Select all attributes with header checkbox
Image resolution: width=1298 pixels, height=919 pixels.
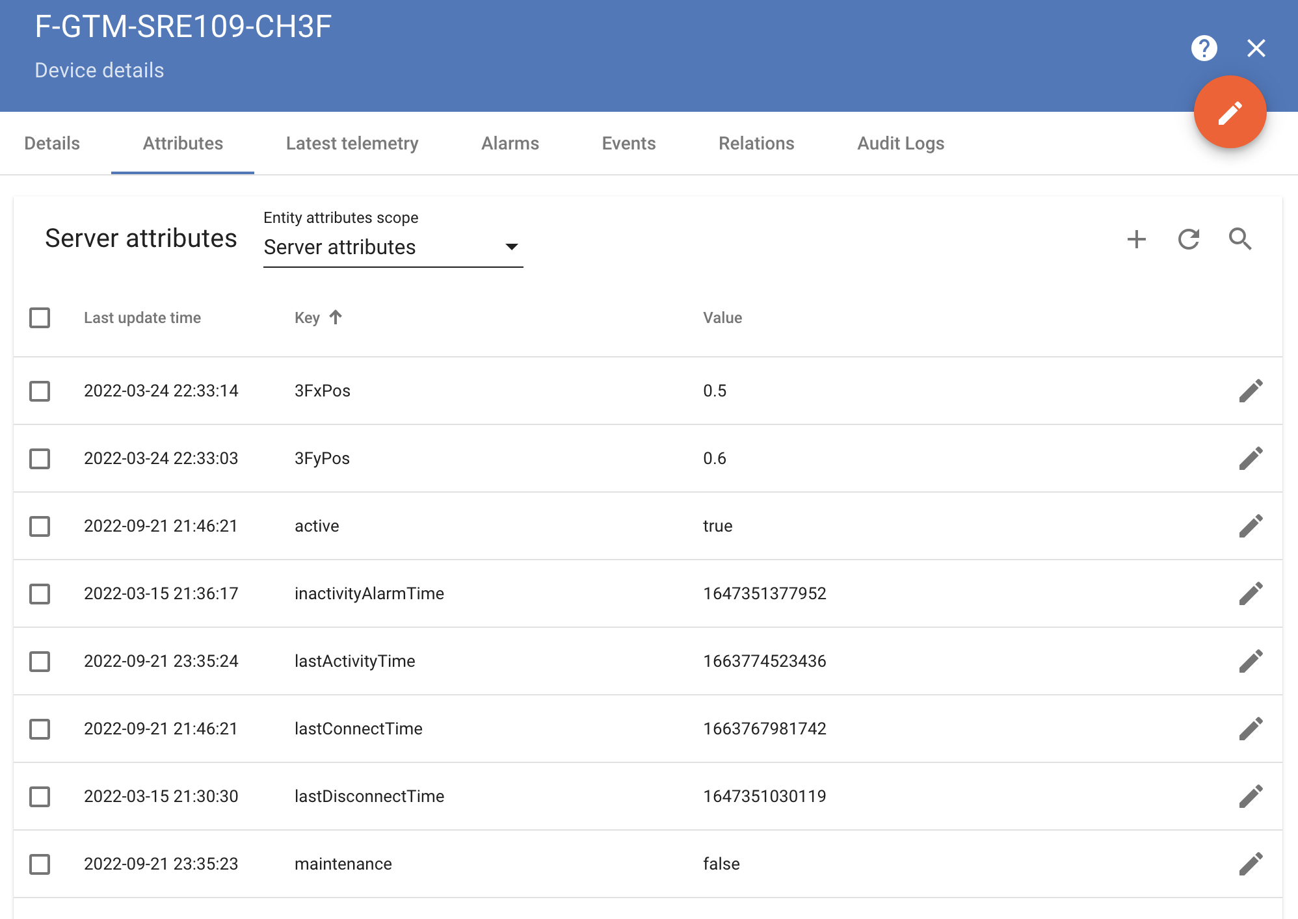[40, 318]
